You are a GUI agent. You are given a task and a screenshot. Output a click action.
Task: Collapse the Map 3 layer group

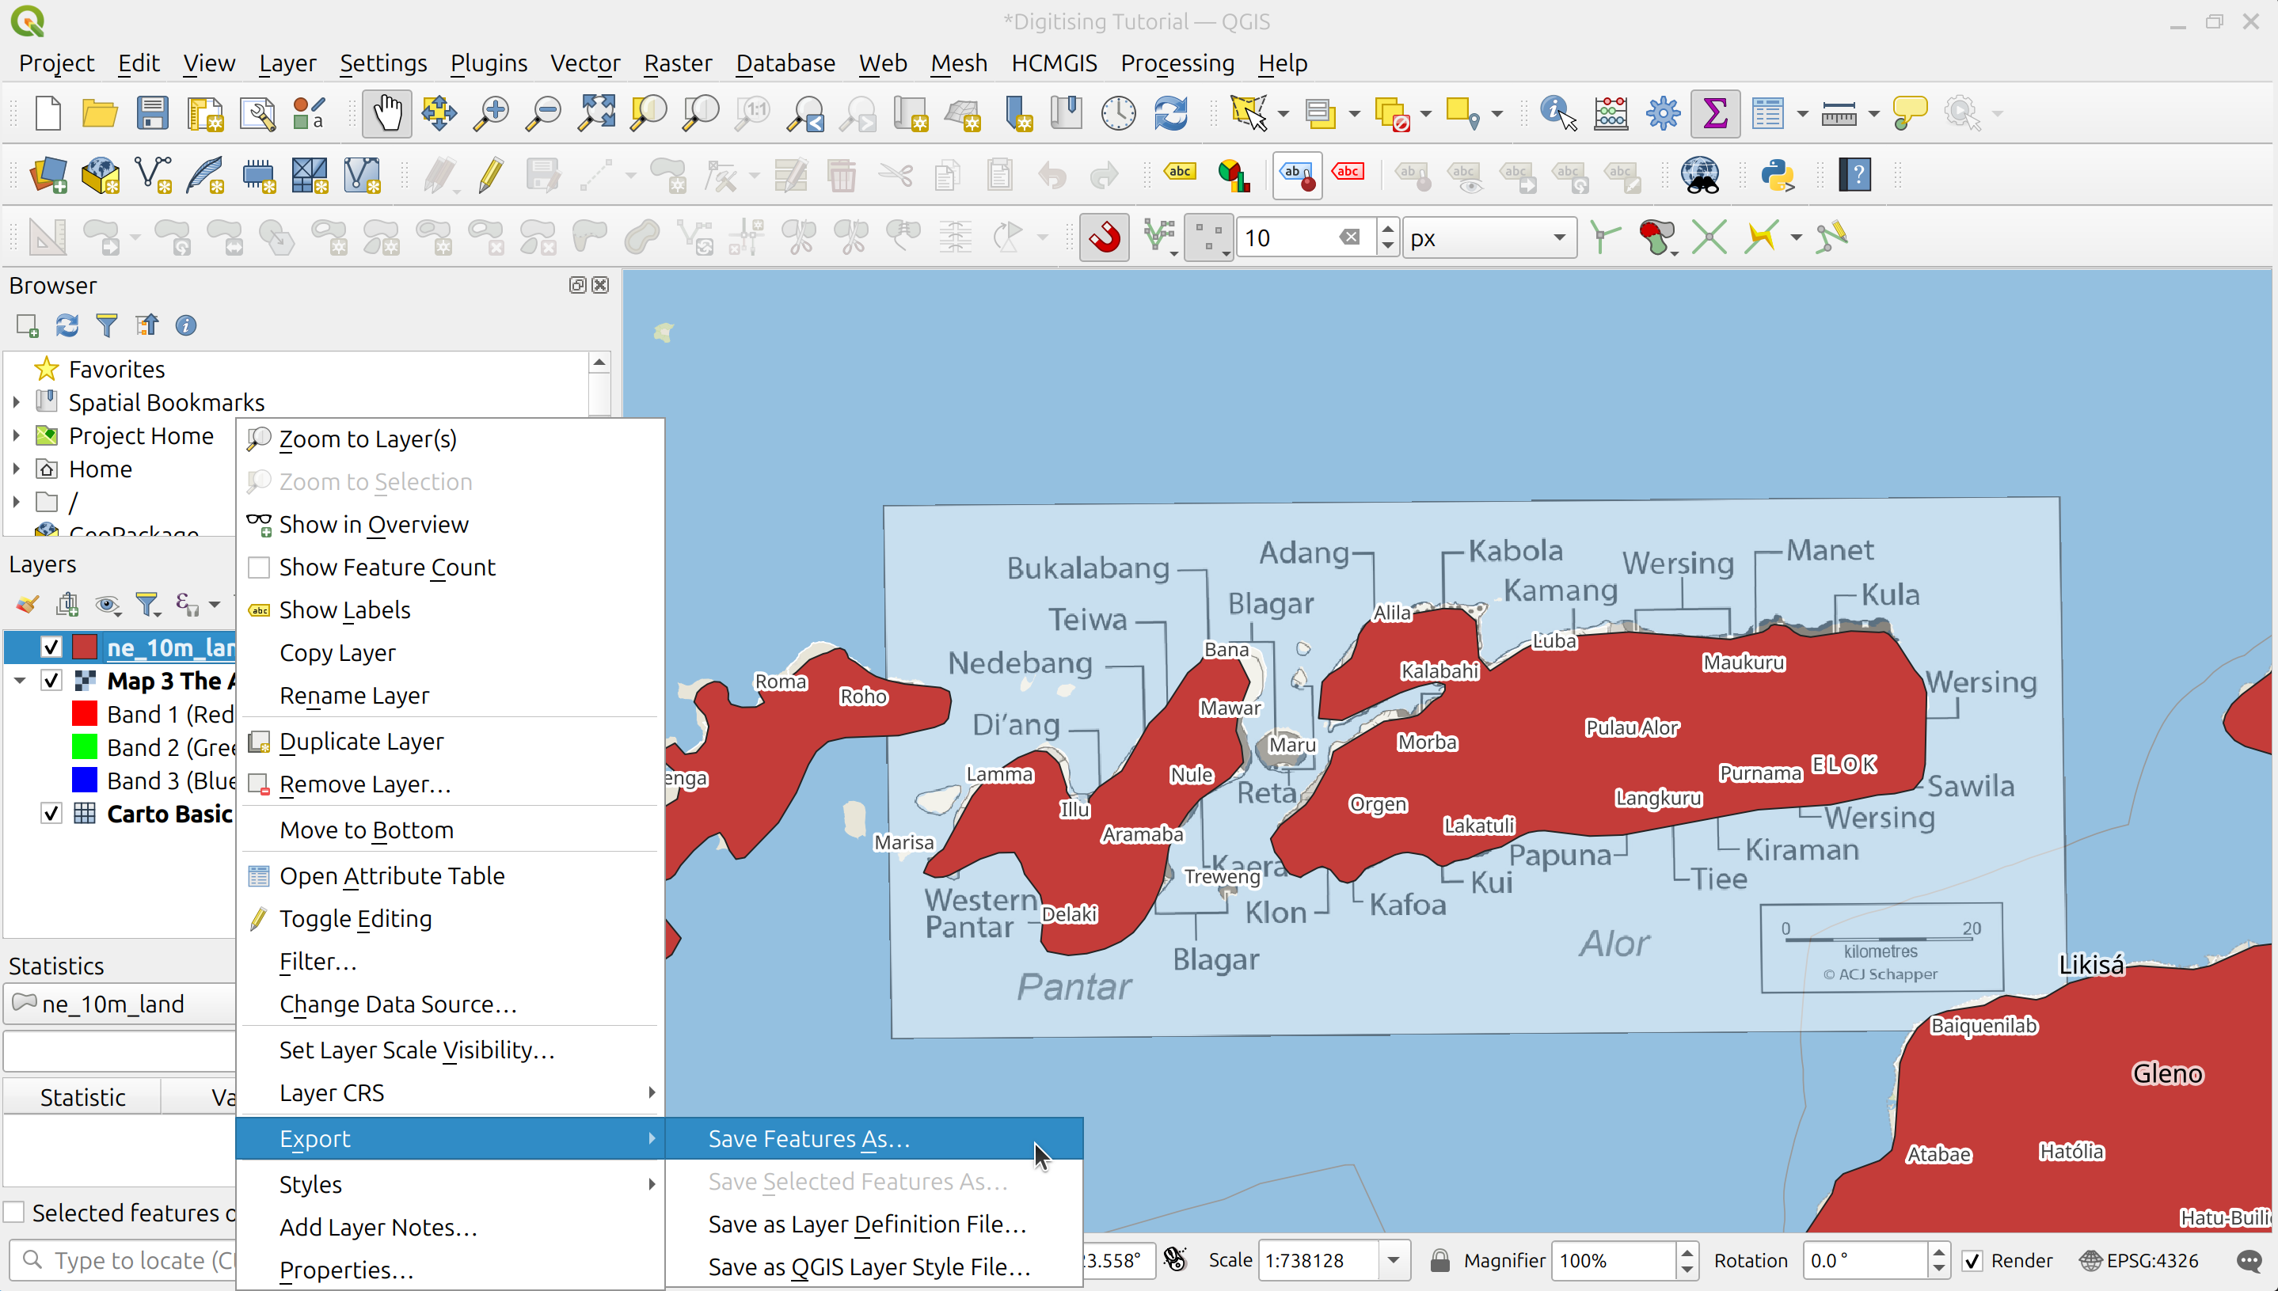pos(20,680)
